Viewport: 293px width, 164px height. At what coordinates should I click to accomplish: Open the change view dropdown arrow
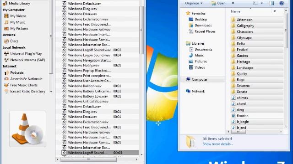(261, 3)
